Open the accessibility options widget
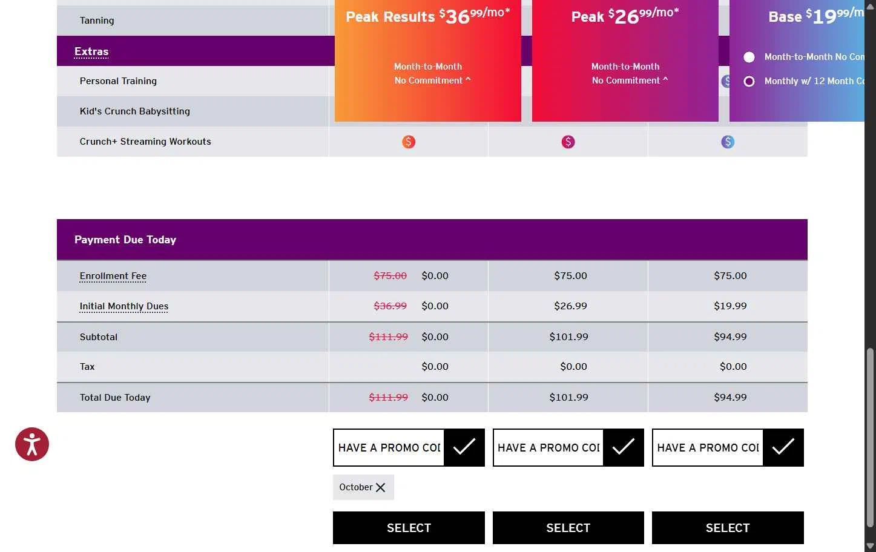 point(32,444)
